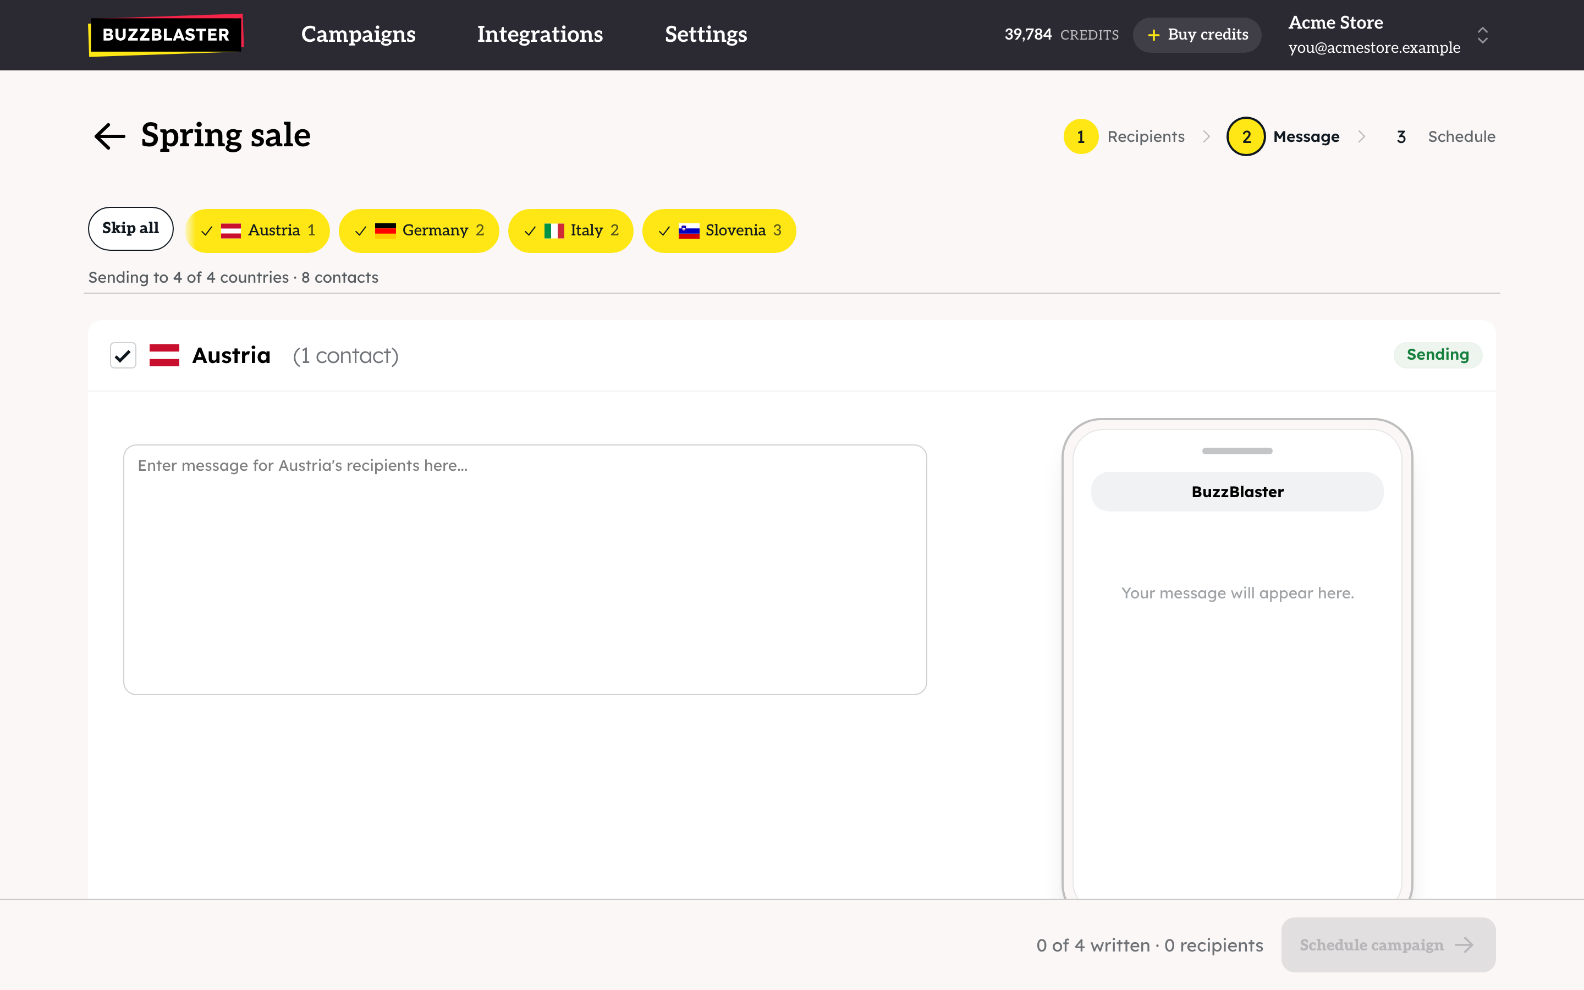Click the Skip all button
1584x990 pixels.
[130, 228]
